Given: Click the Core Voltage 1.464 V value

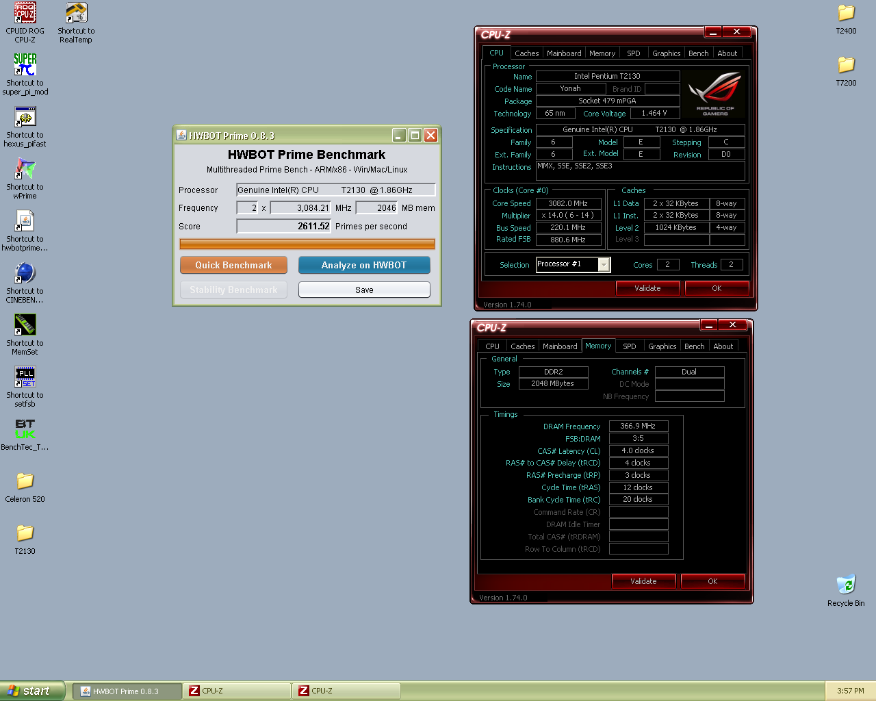Looking at the screenshot, I should point(655,114).
